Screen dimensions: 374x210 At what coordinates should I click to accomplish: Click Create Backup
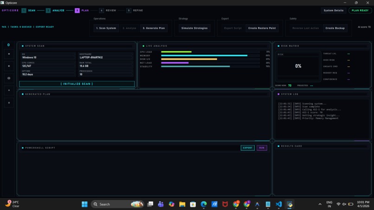pos(335,28)
